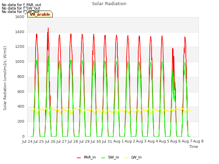The width and height of the screenshot is (219, 164).
Task: Select the SW_in legend label
Action: pos(113,157)
